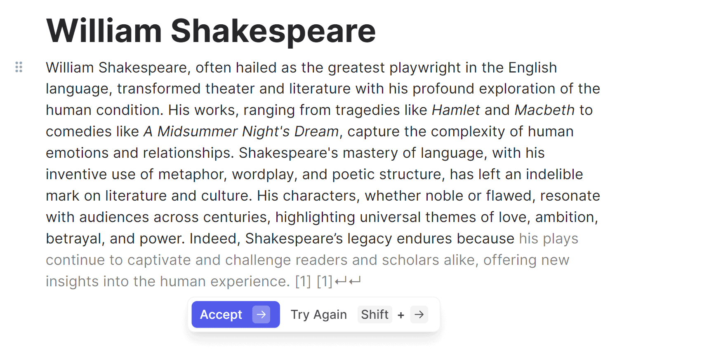Click the italic word Macbeth
Image resolution: width=702 pixels, height=360 pixels.
click(544, 110)
